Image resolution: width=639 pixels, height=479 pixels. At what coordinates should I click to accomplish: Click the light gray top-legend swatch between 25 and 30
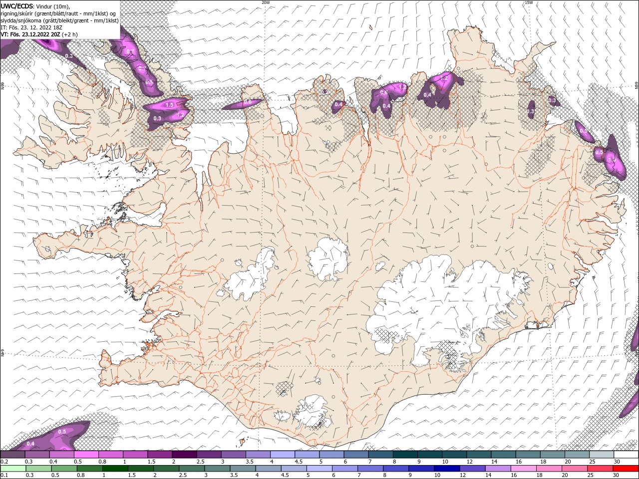[602, 455]
